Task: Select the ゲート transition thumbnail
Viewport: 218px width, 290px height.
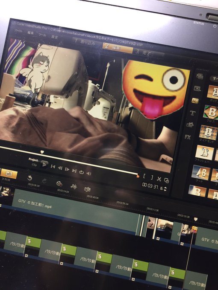Action: (201, 173)
